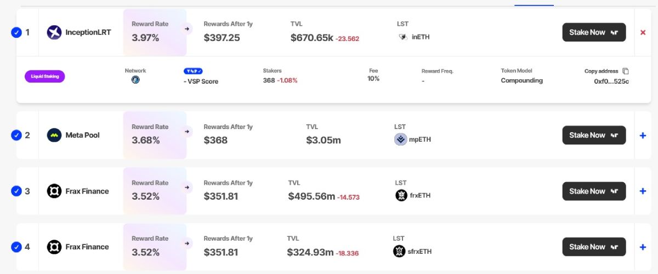Copy the 0xf0...525c address icon
This screenshot has height=274, width=658.
pyautogui.click(x=626, y=71)
